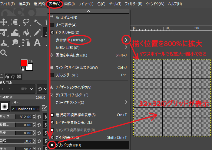Toggle Show Layer boundary (レイヤー境界線の表示)

point(52,122)
